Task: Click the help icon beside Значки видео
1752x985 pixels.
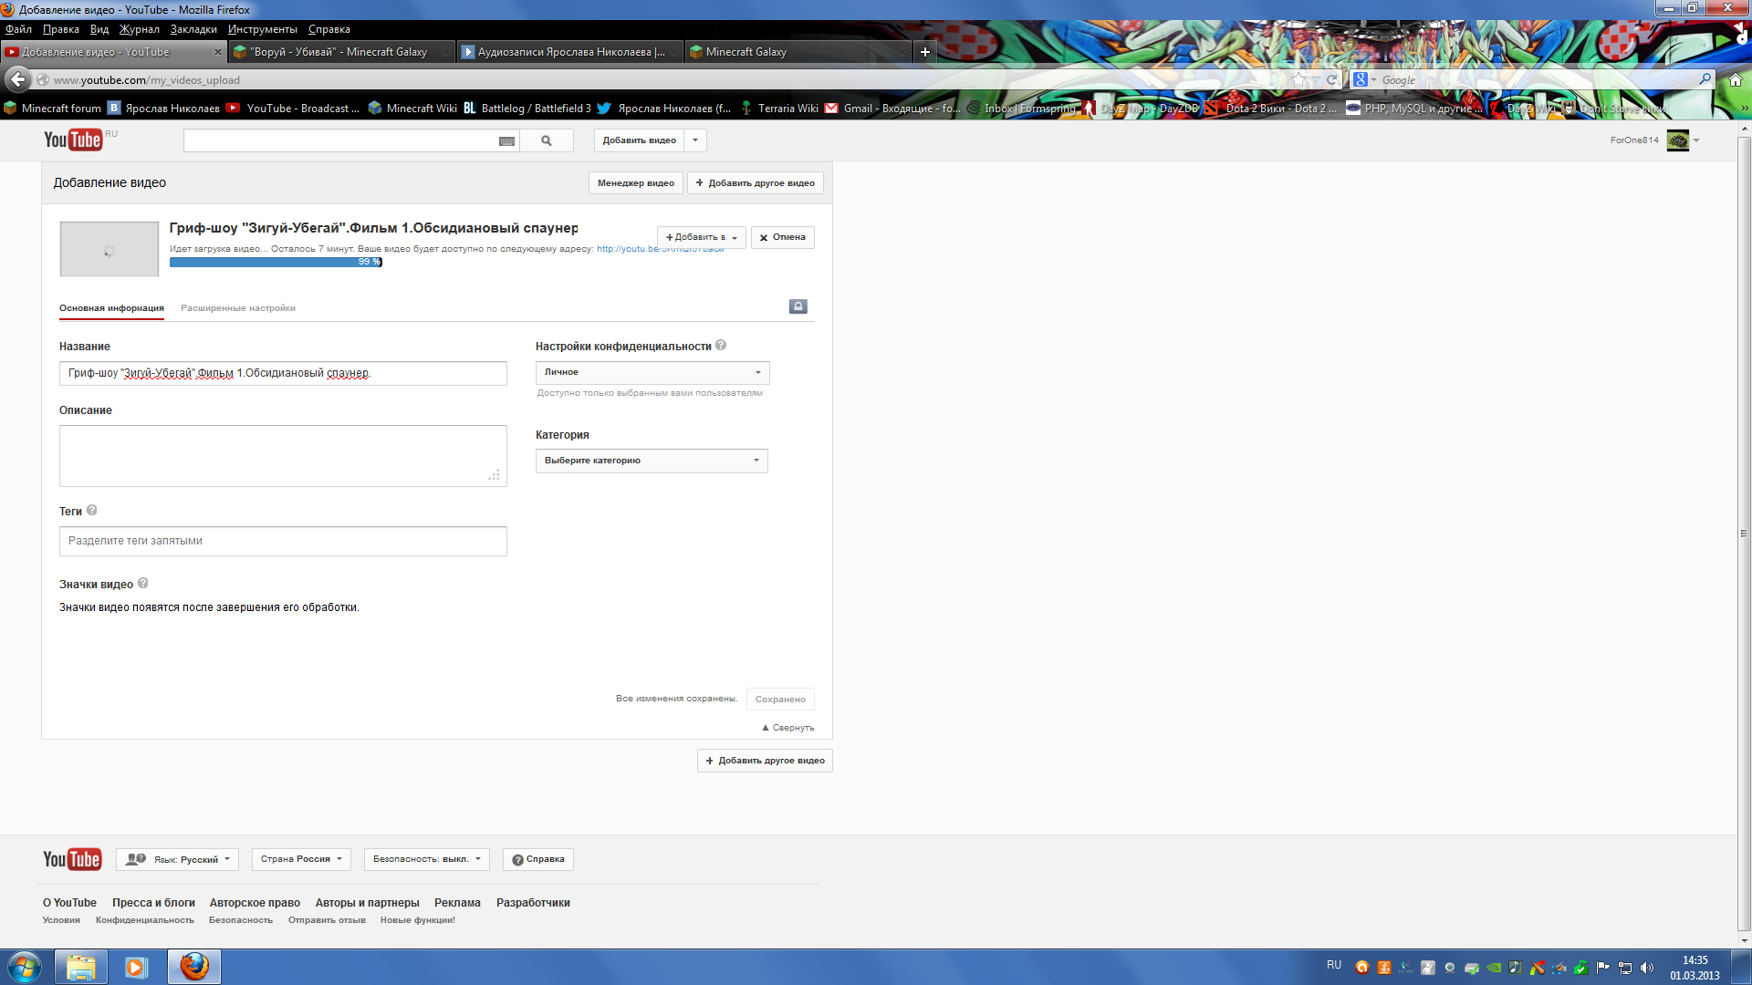Action: 142,584
